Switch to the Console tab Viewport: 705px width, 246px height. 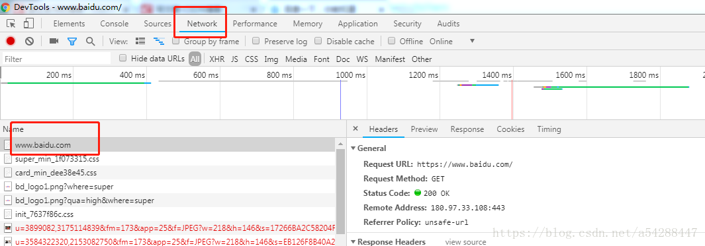115,24
